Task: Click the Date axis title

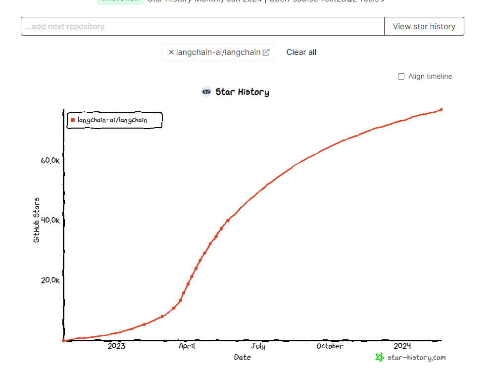Action: (242, 357)
